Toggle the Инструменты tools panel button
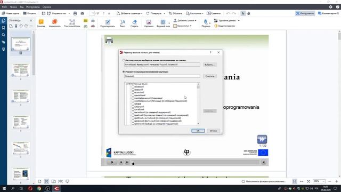This screenshot has height=192, width=341. click(x=305, y=13)
